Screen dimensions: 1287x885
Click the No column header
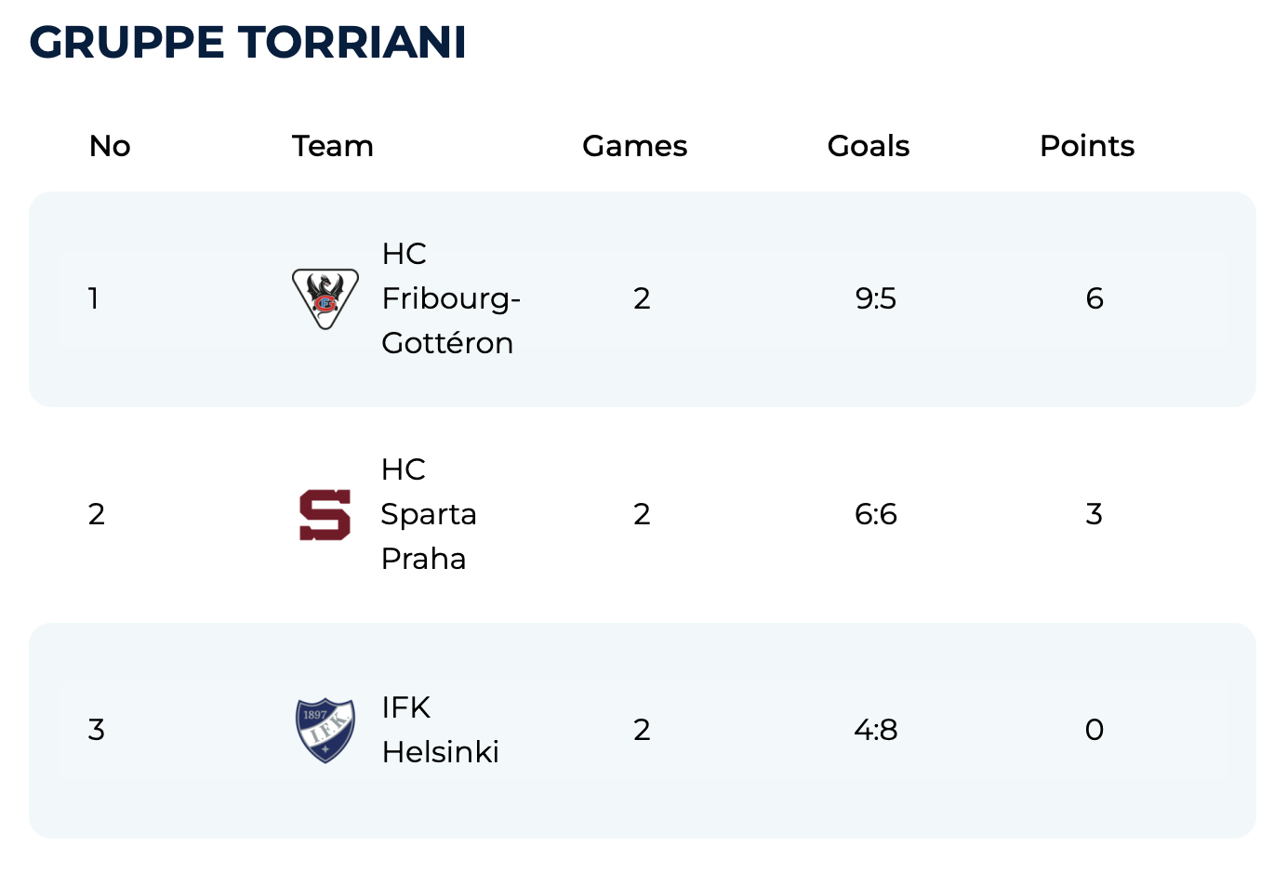click(110, 146)
